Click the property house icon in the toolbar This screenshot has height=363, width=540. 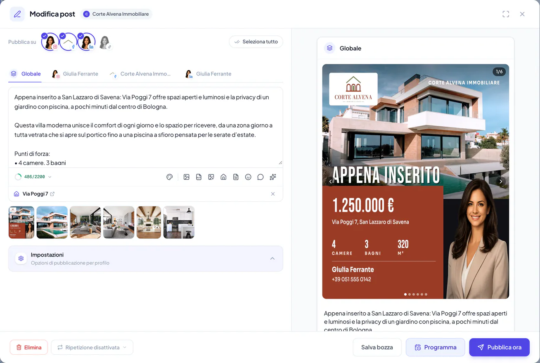coord(223,177)
